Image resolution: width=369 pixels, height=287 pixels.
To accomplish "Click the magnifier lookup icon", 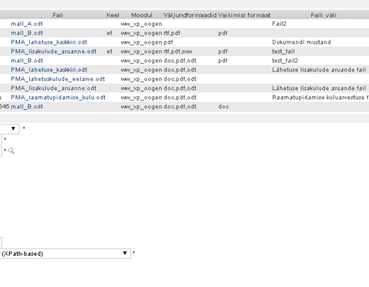I will [11, 151].
